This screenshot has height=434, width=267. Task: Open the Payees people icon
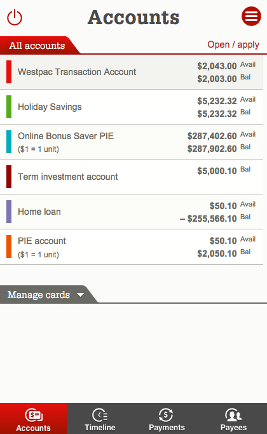coord(233,415)
